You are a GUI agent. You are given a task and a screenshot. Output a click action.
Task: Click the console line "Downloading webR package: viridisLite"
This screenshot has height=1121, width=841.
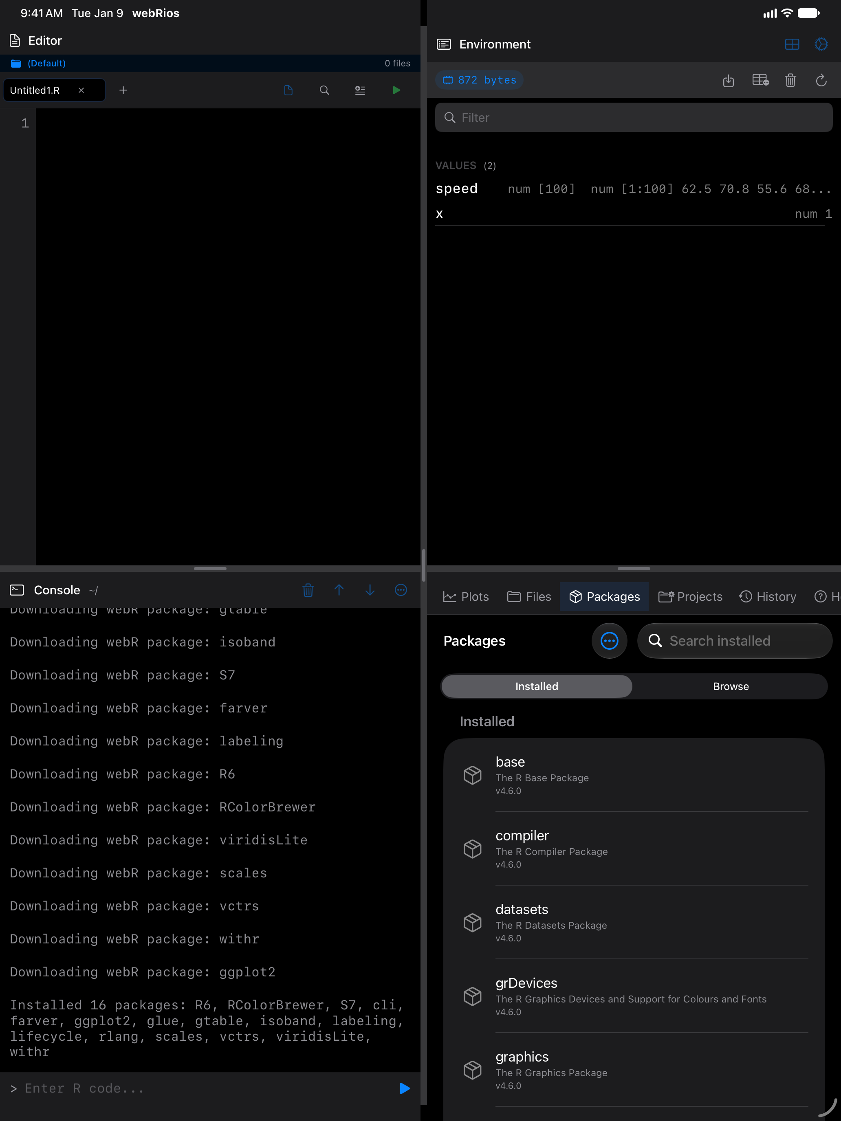(x=159, y=840)
